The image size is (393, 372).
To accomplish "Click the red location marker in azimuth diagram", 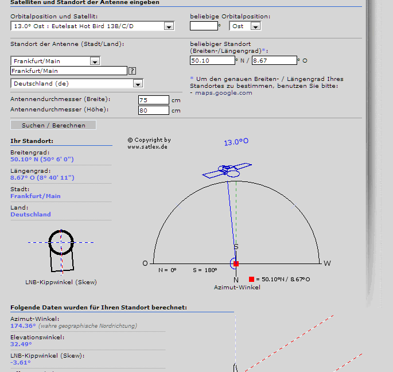I will pos(236,264).
